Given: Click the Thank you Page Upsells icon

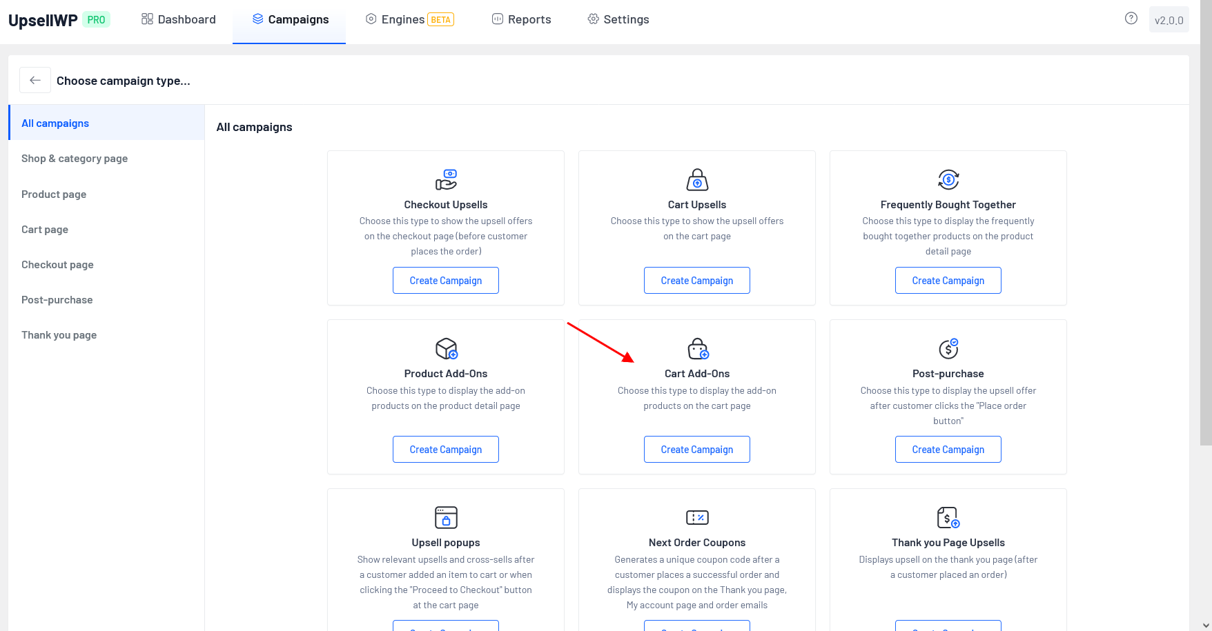Looking at the screenshot, I should (948, 517).
